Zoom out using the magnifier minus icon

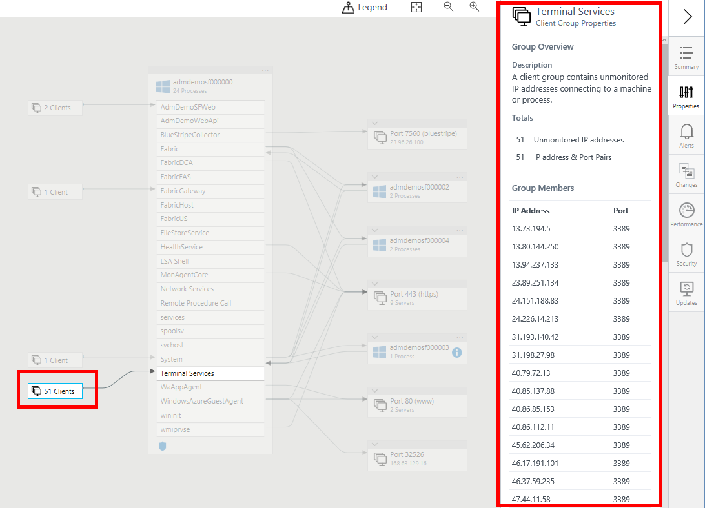coord(449,7)
